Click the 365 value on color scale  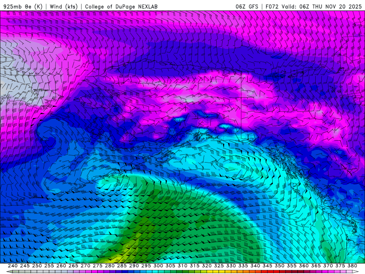[x=316, y=266]
